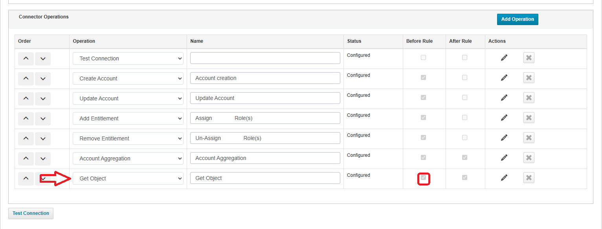Expand the Get Object operation dropdown
602x229 pixels.
point(128,178)
